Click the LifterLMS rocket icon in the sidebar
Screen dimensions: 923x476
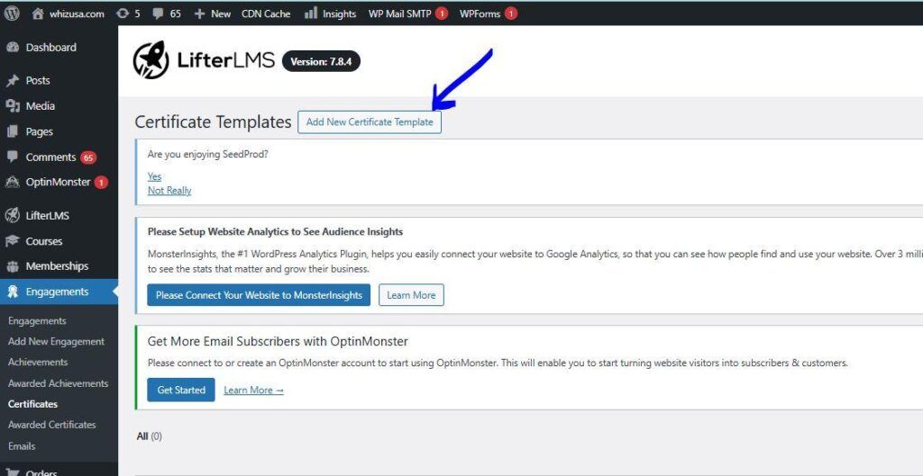(13, 216)
